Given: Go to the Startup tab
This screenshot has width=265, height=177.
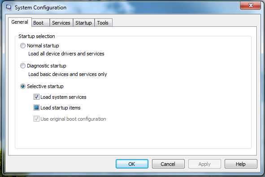Looking at the screenshot, I should pyautogui.click(x=83, y=23).
